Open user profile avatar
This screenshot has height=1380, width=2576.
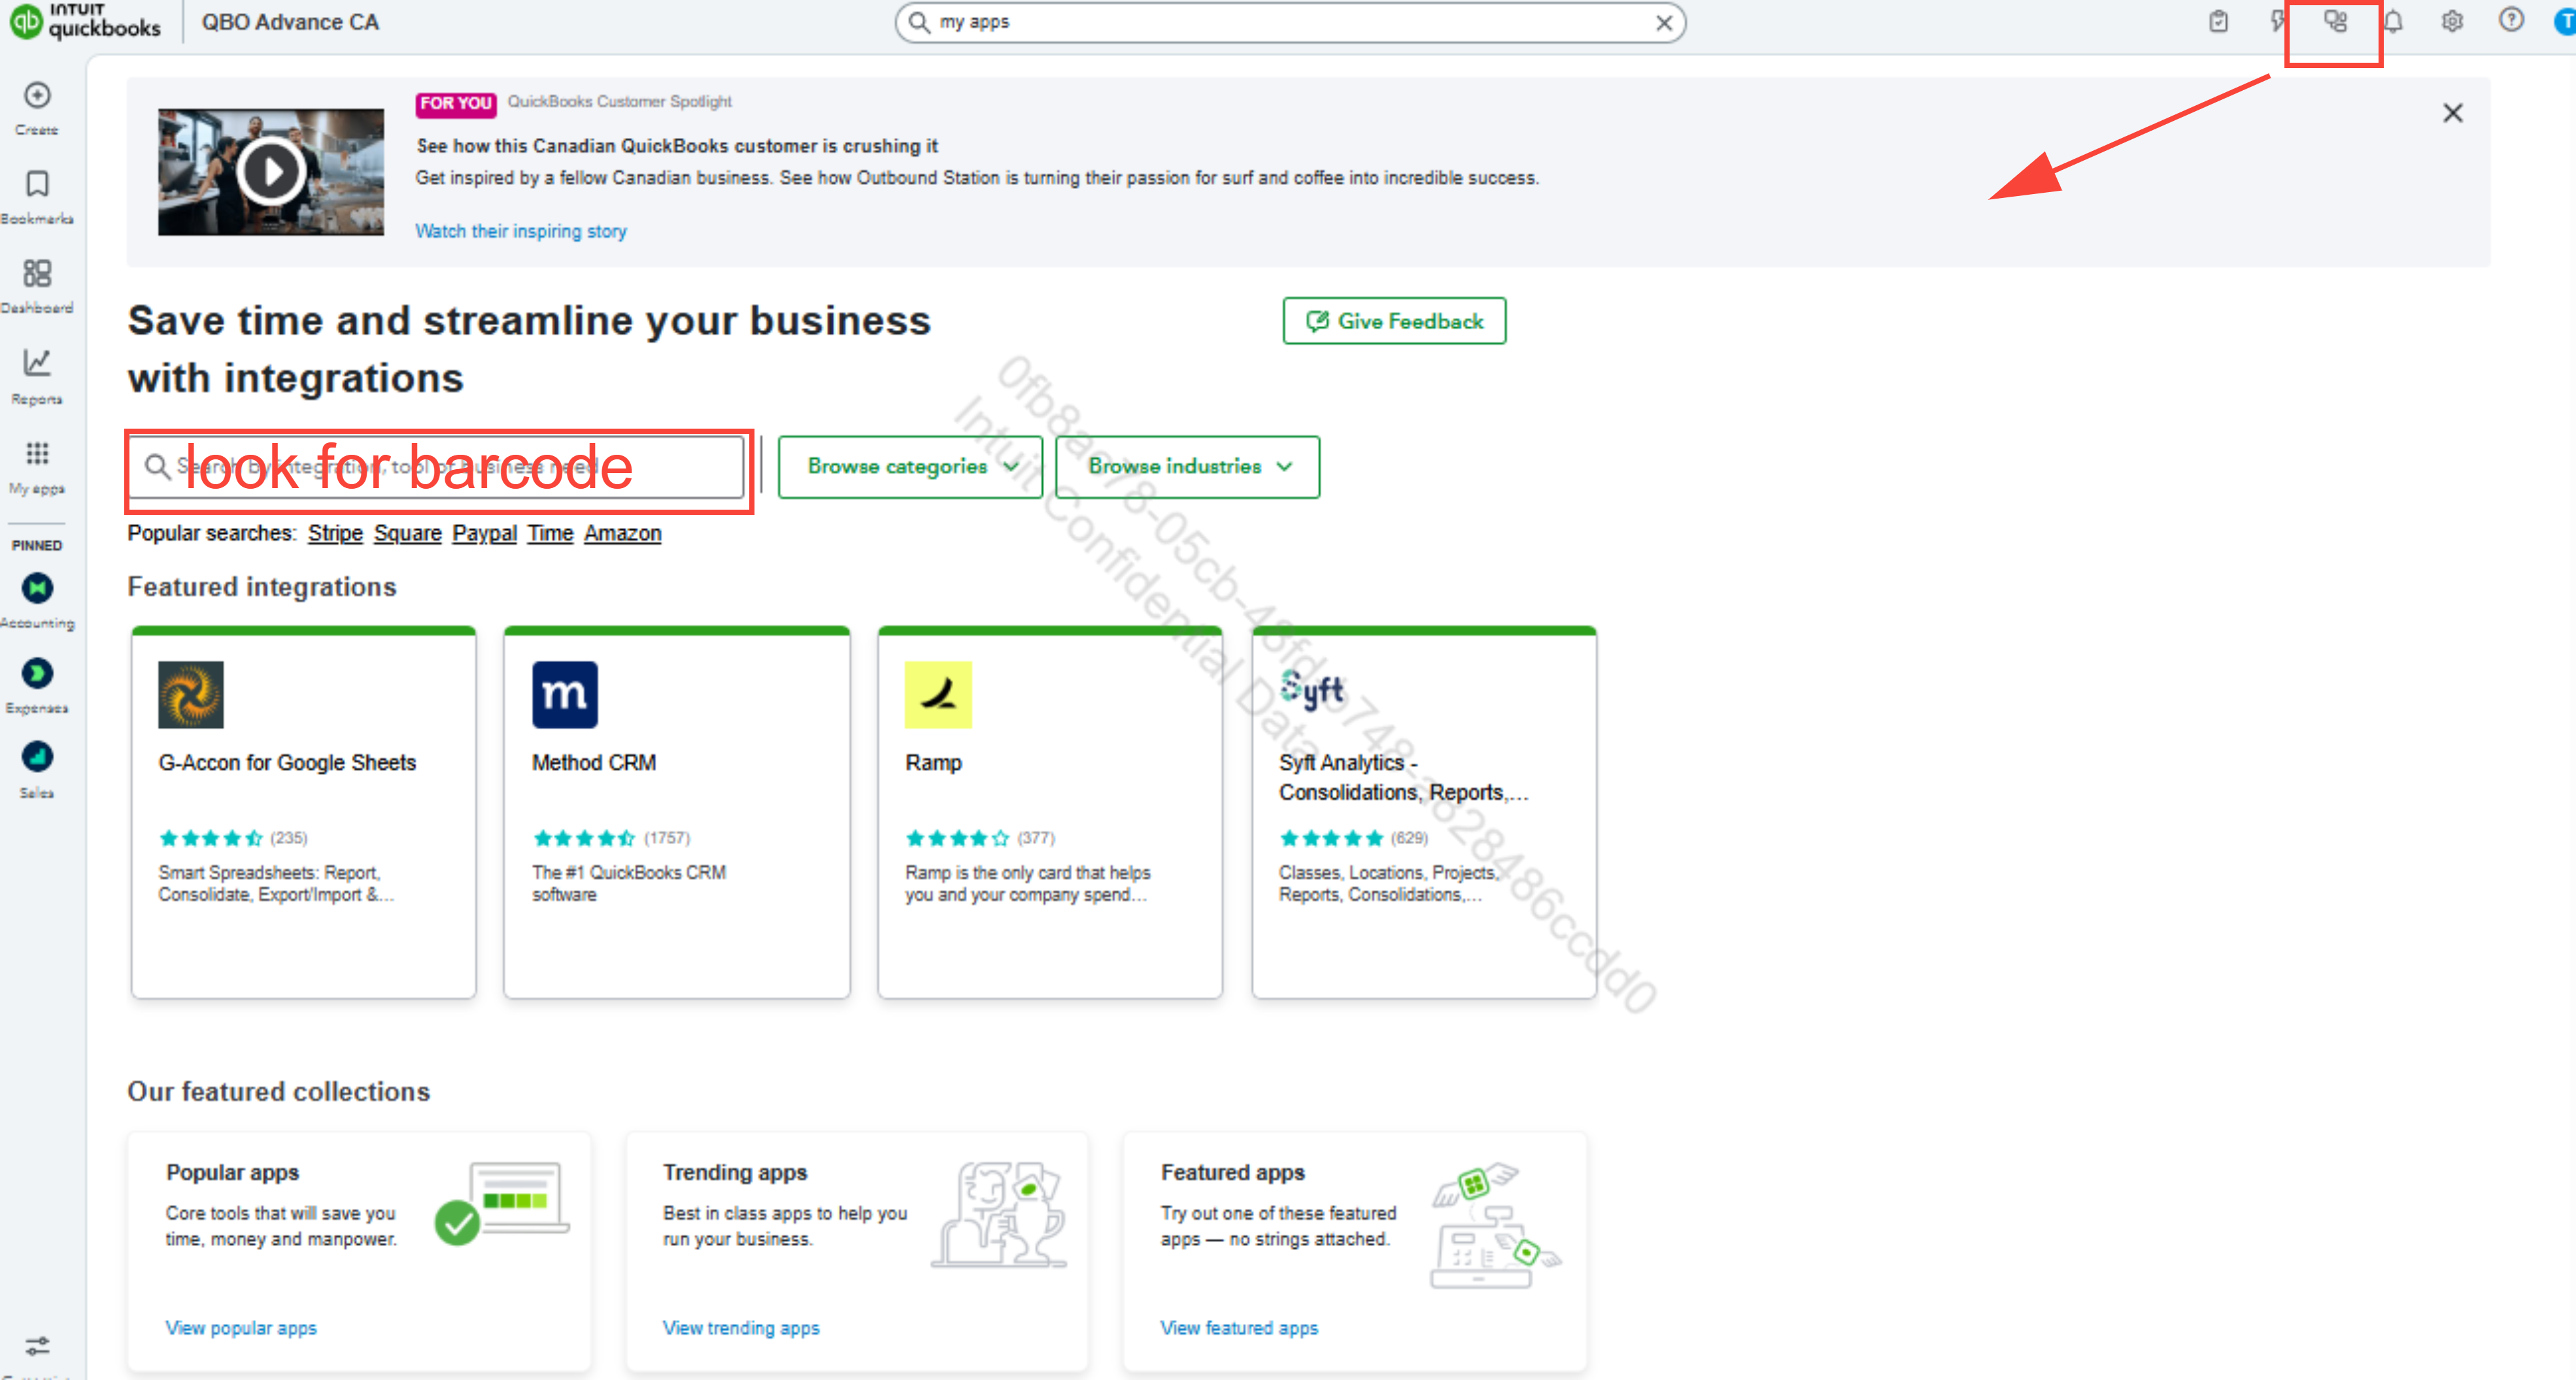click(2565, 21)
